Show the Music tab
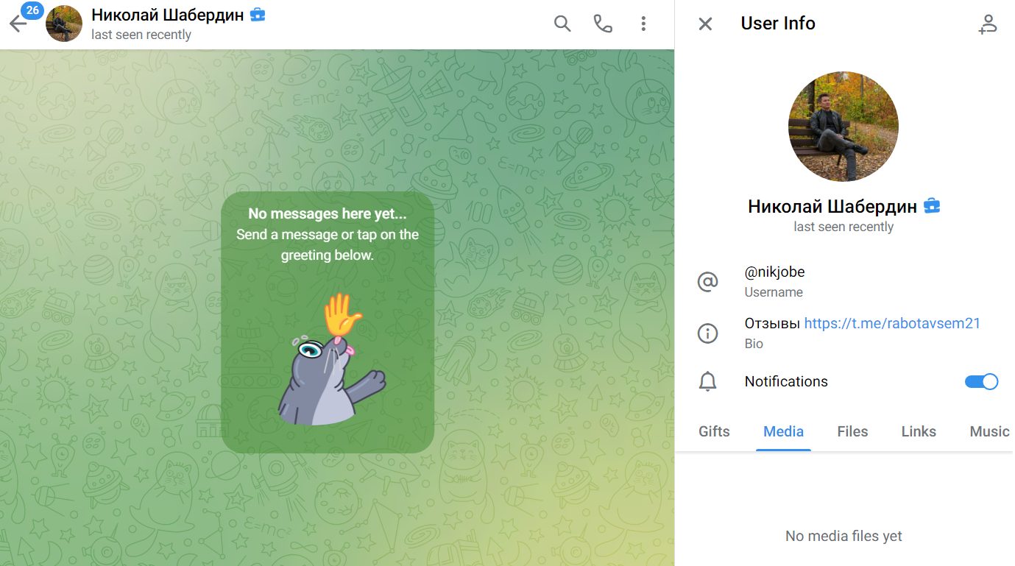The width and height of the screenshot is (1015, 566). pos(989,431)
